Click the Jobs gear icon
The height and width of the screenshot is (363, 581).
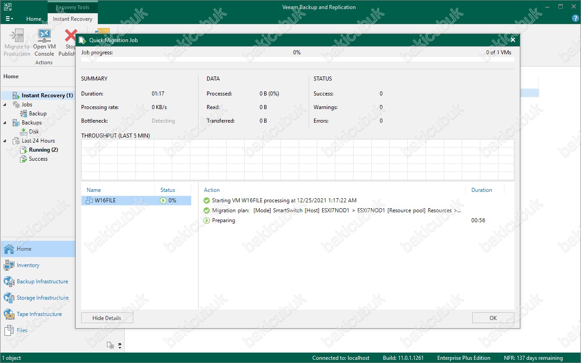point(16,105)
